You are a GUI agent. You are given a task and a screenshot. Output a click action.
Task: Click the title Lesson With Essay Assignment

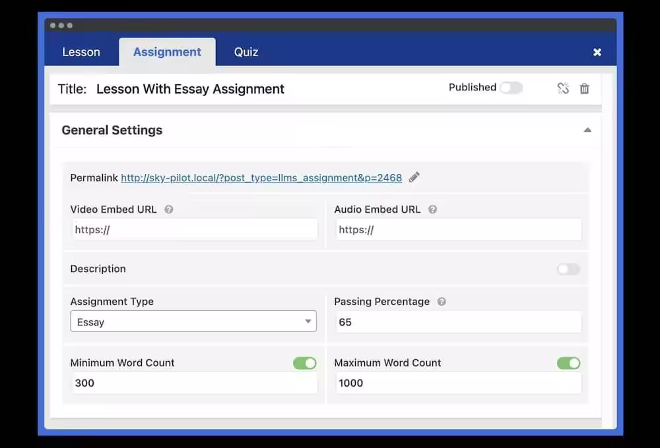tap(190, 89)
